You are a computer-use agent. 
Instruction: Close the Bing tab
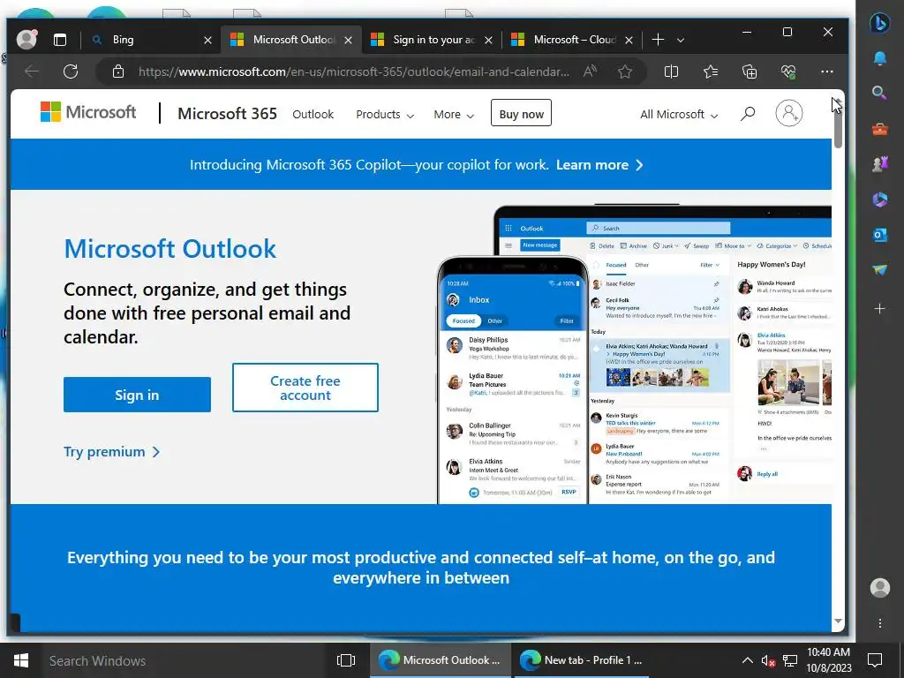[x=207, y=40]
